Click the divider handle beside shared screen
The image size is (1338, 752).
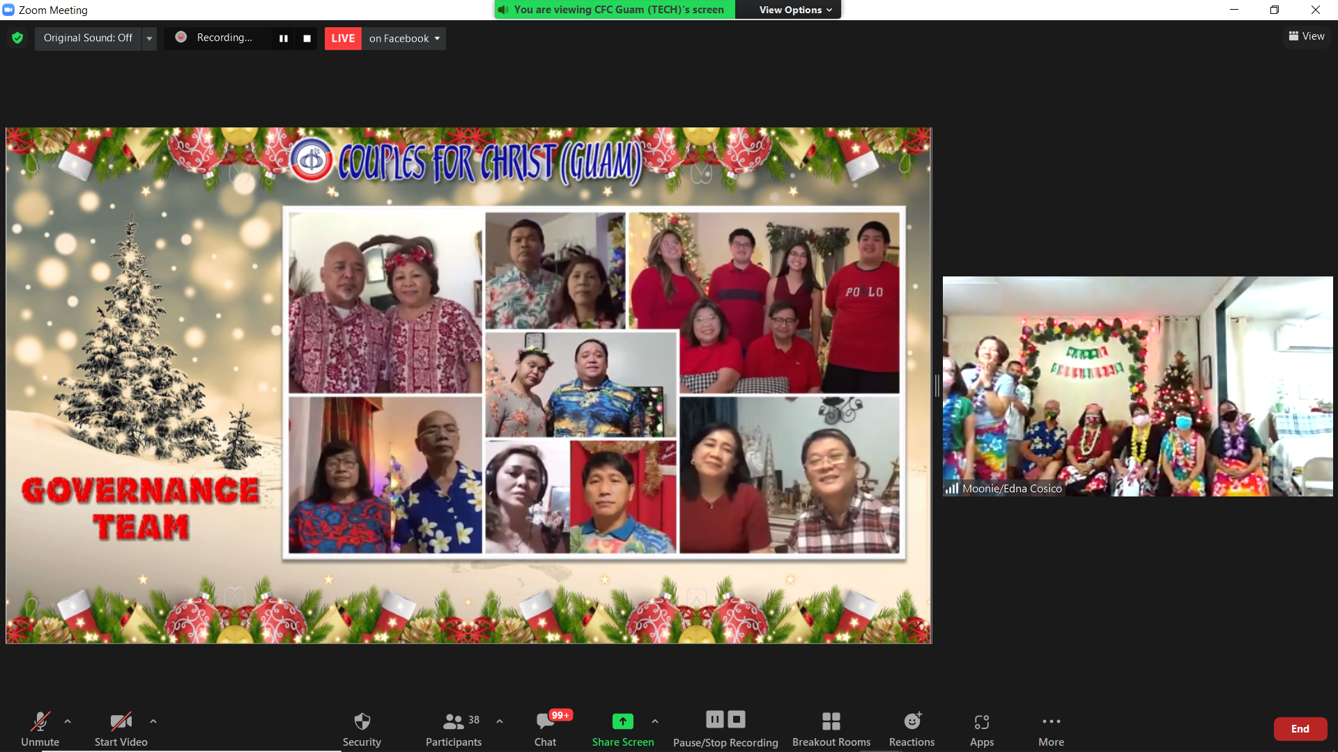[x=937, y=385]
